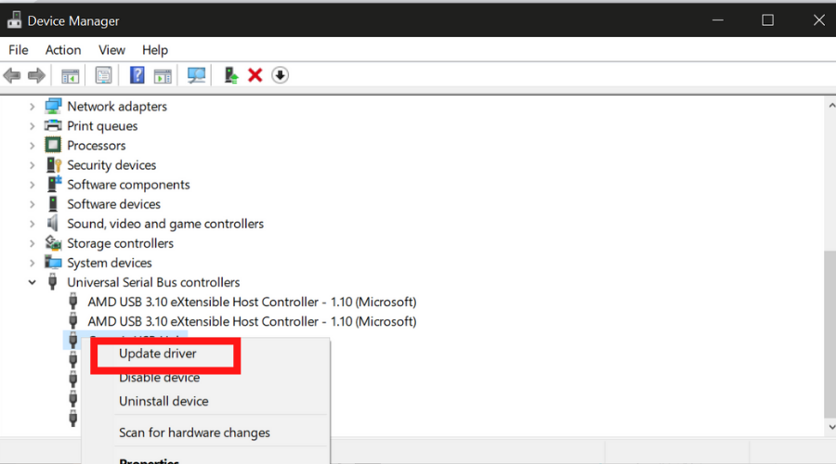
Task: Click the Update device driver toolbar icon
Action: coord(231,75)
